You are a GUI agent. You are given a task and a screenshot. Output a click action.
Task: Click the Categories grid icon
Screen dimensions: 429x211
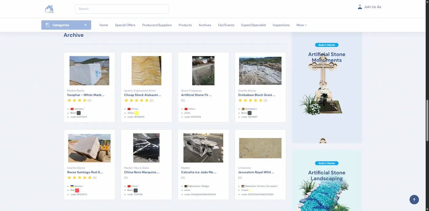(x=47, y=25)
